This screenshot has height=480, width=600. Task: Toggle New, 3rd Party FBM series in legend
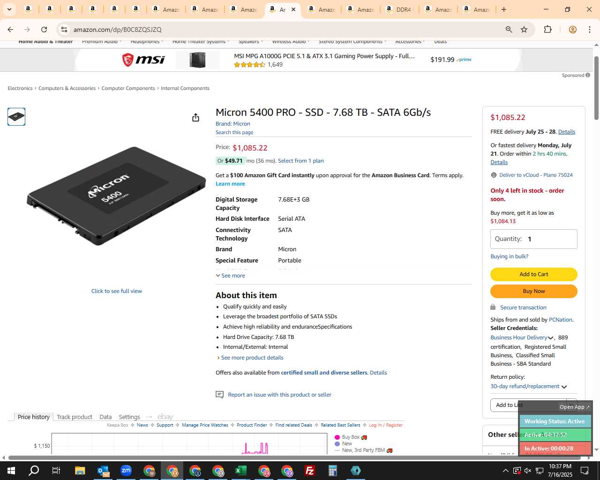[x=364, y=450]
